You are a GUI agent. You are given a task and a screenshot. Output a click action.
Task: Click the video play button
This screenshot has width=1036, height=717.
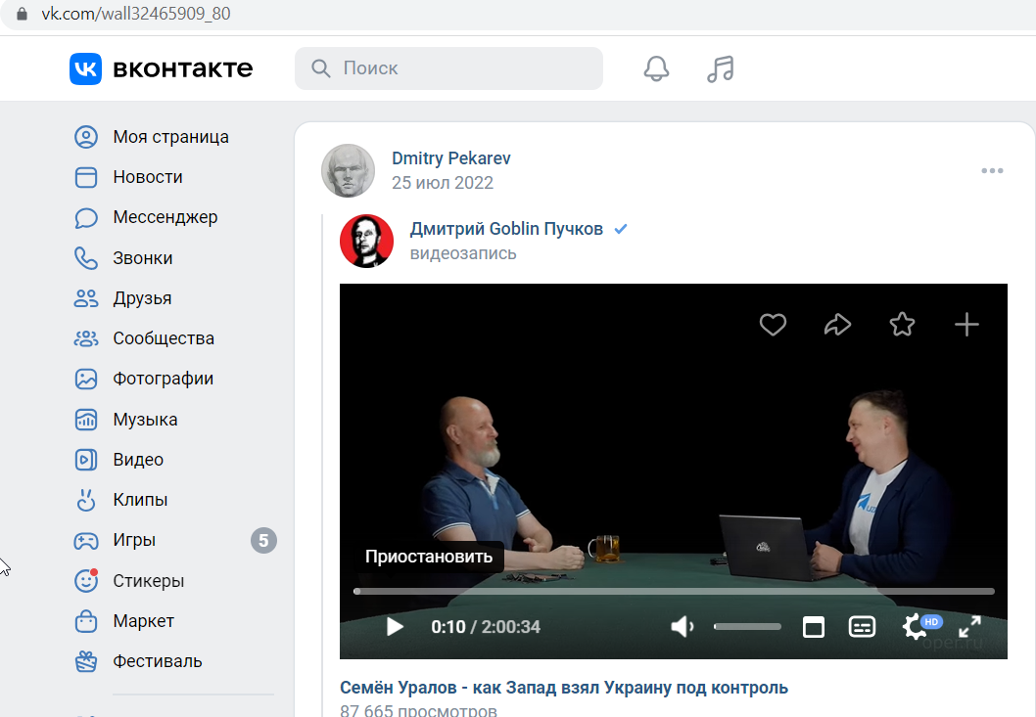tap(395, 627)
